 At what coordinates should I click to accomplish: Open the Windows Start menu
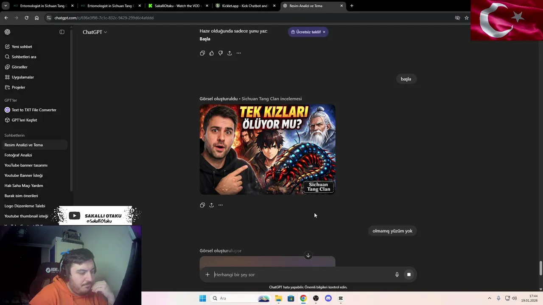203,298
